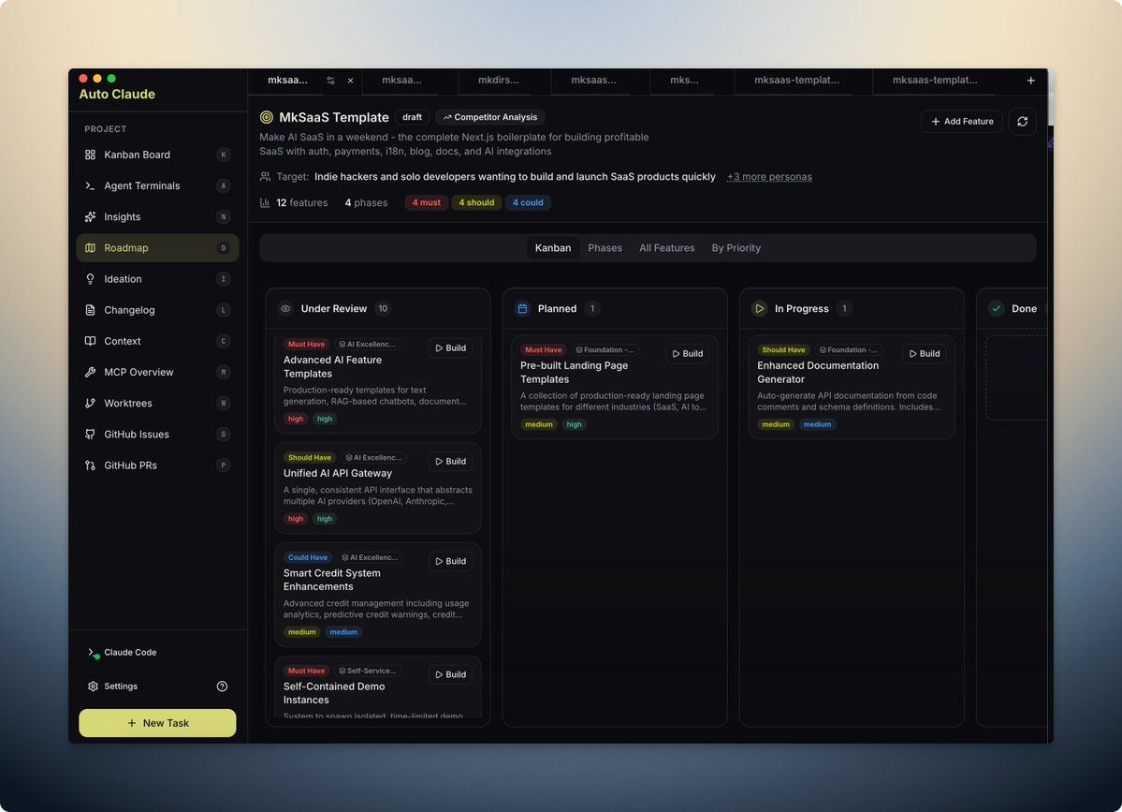Image resolution: width=1122 pixels, height=812 pixels.
Task: Select the Roadmap sidebar item
Action: click(156, 248)
